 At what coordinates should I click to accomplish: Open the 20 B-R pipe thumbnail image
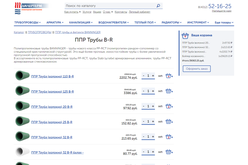coord(22,106)
